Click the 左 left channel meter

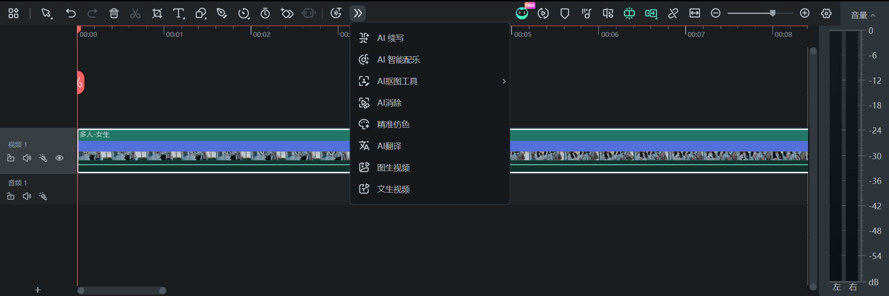click(836, 156)
